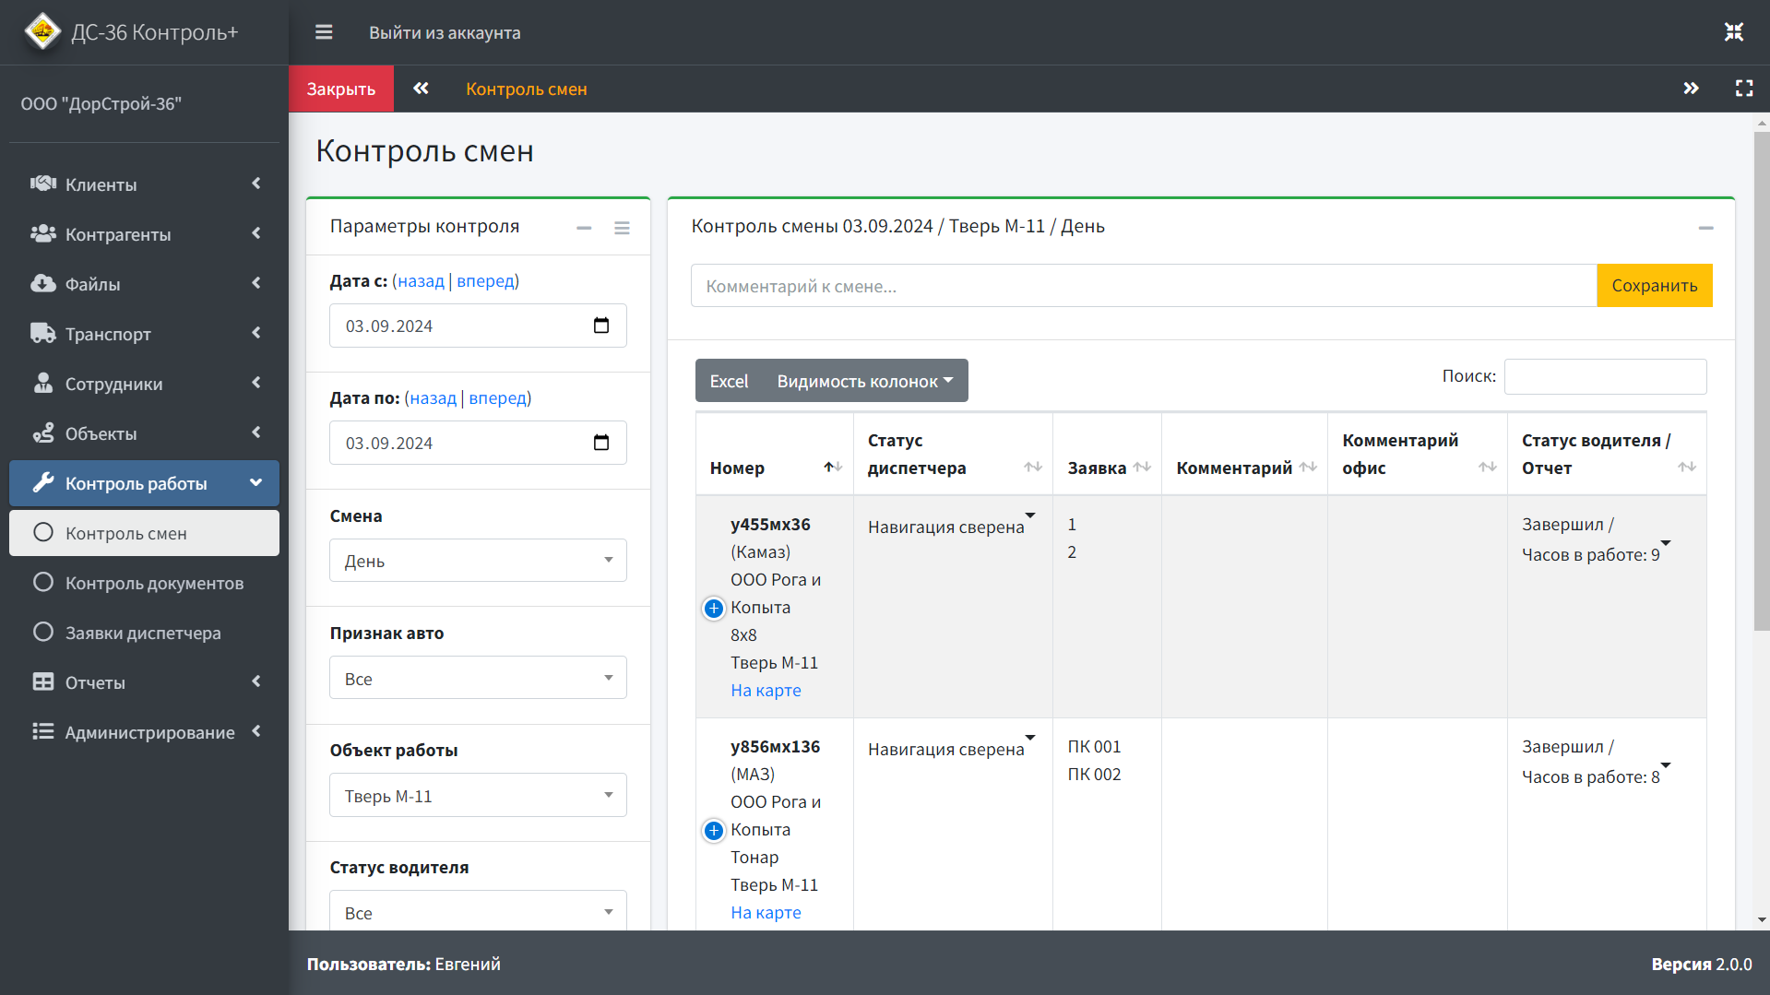
Task: Open the Смена dropdown showing День
Action: pyautogui.click(x=478, y=561)
